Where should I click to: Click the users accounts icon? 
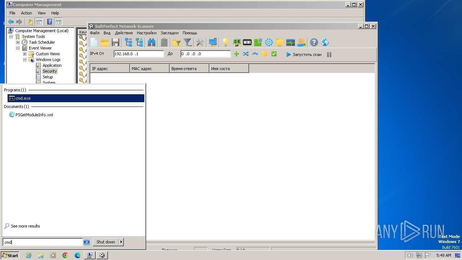(301, 43)
